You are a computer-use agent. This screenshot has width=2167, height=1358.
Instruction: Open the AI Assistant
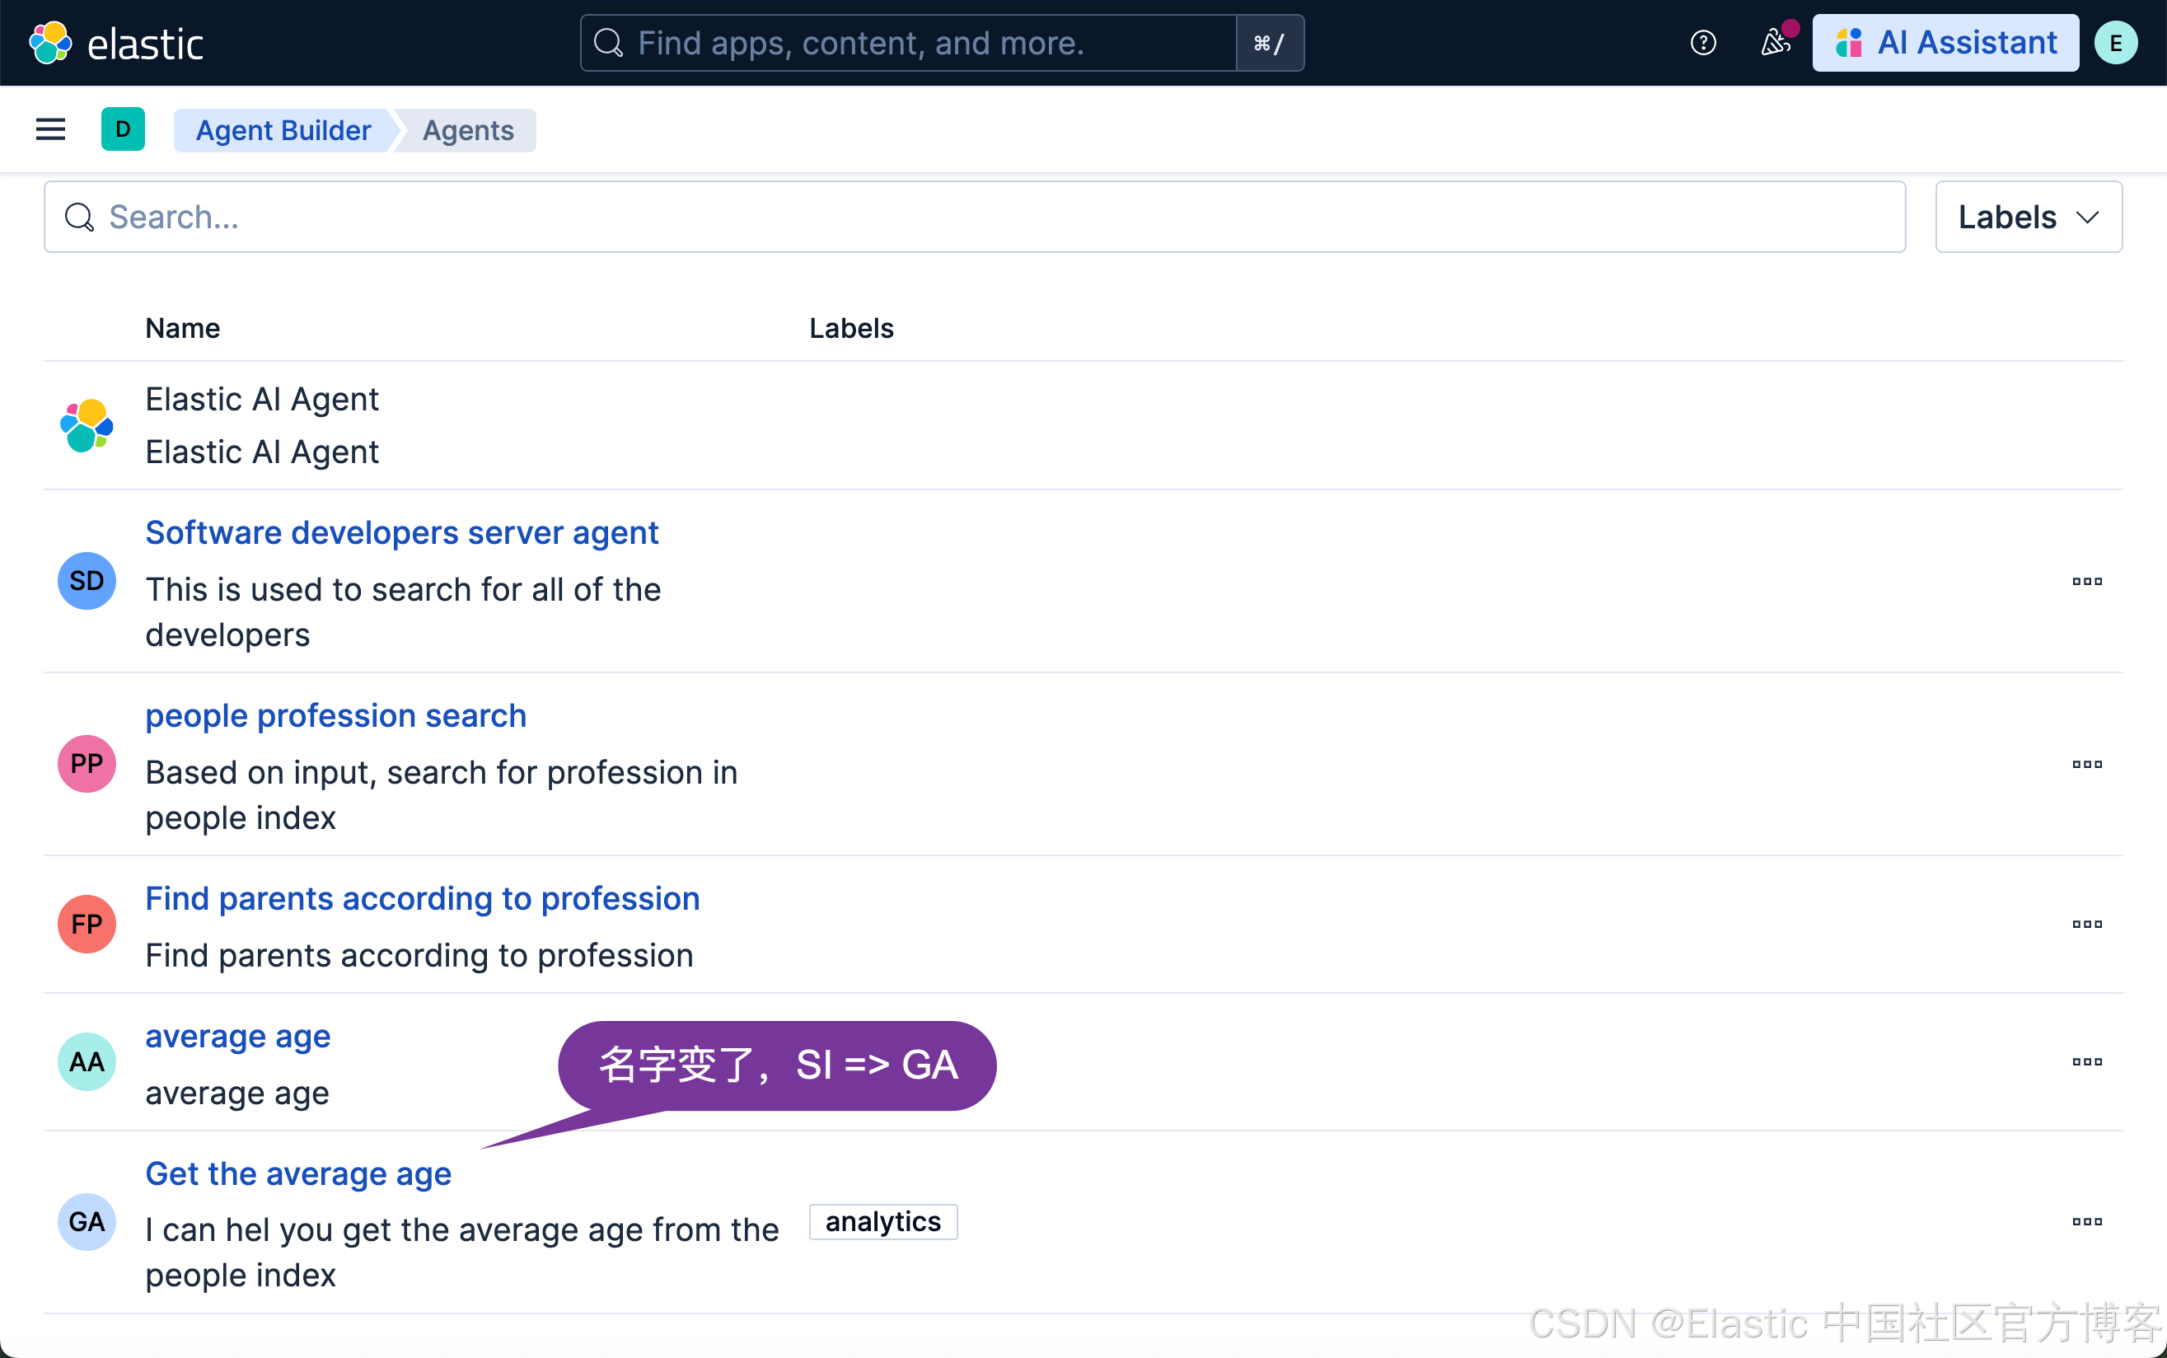point(1945,43)
